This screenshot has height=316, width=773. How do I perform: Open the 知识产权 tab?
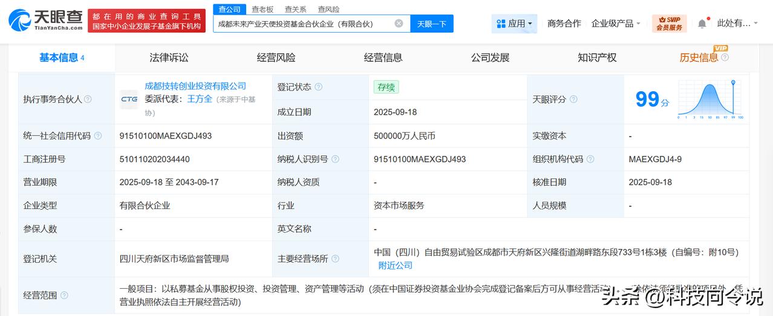[597, 57]
